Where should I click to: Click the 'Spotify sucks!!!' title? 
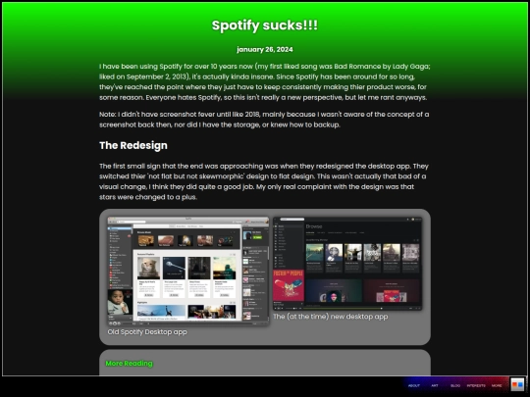265,25
